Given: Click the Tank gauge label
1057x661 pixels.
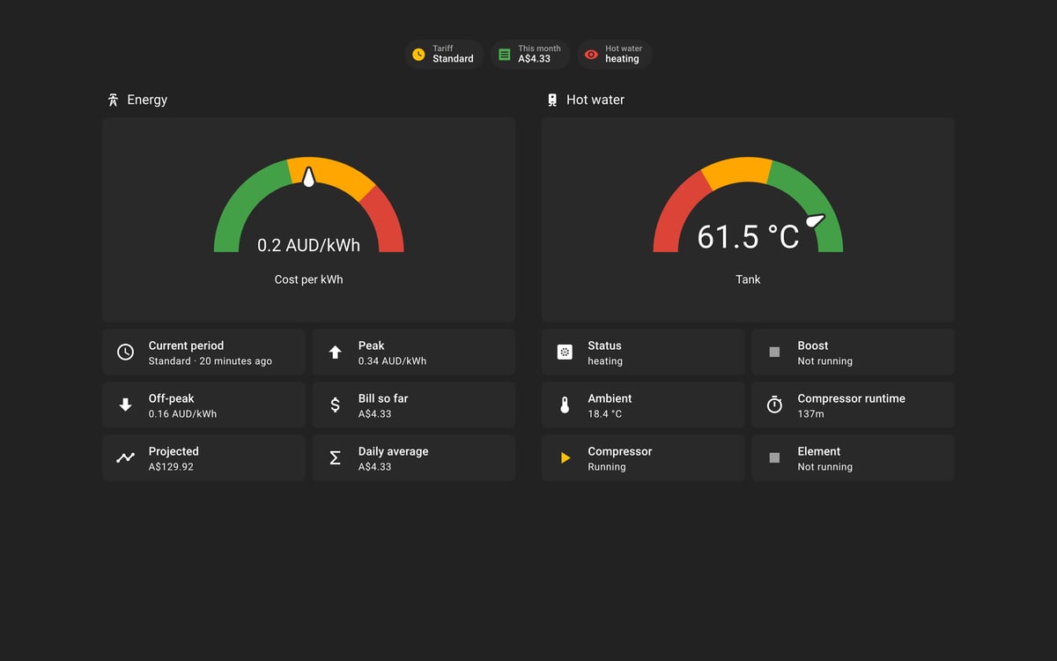Looking at the screenshot, I should pos(748,279).
